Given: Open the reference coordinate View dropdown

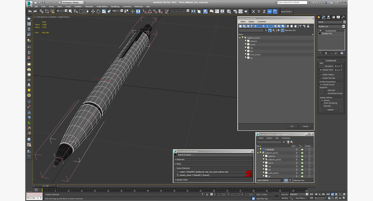Looking at the screenshot, I should 118,11.
